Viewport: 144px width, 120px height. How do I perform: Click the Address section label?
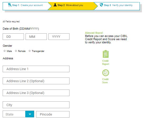pos(8,58)
